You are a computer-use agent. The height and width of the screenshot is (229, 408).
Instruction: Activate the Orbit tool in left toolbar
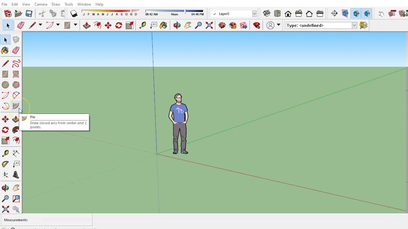click(5, 188)
